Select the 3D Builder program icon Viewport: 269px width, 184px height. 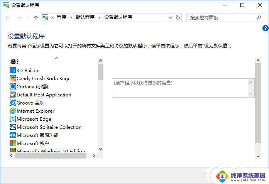(x=12, y=70)
